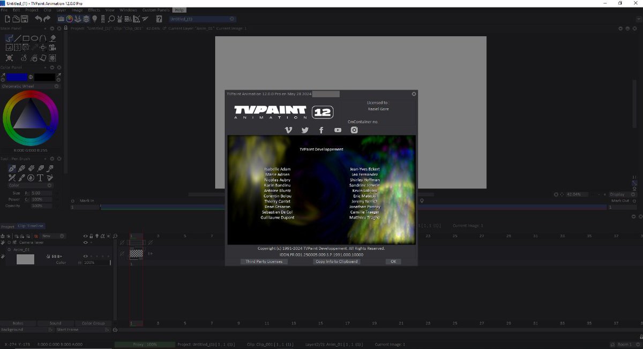Open the question mark help icon in the toolbar
Viewport: 643px width, 349px height.
[x=159, y=19]
